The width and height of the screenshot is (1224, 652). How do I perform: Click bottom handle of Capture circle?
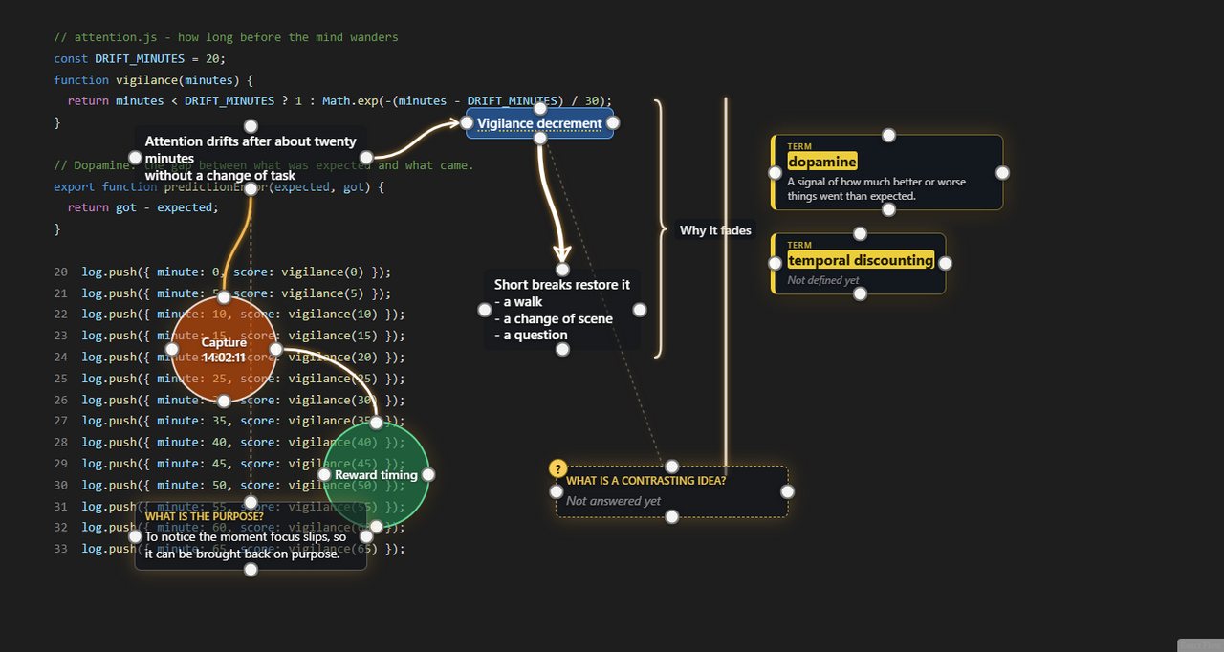point(224,402)
